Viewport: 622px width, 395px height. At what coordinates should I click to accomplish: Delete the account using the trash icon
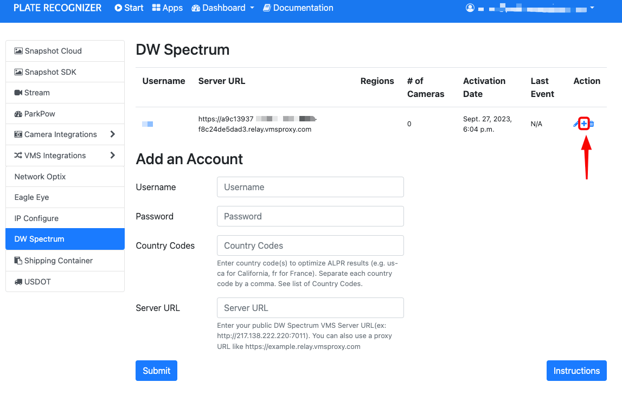click(592, 124)
